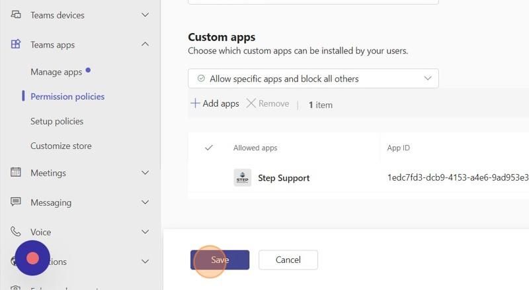Open the Messaging menu item
Viewport: 529px width, 290px height.
51,203
